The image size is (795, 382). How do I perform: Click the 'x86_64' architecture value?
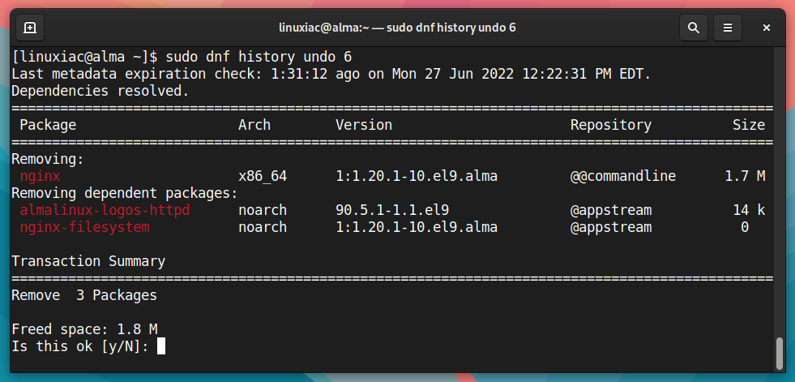coord(263,176)
